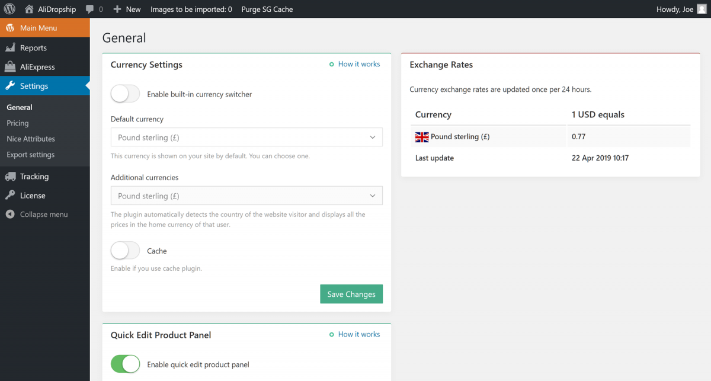Click the Save Changes button

351,294
